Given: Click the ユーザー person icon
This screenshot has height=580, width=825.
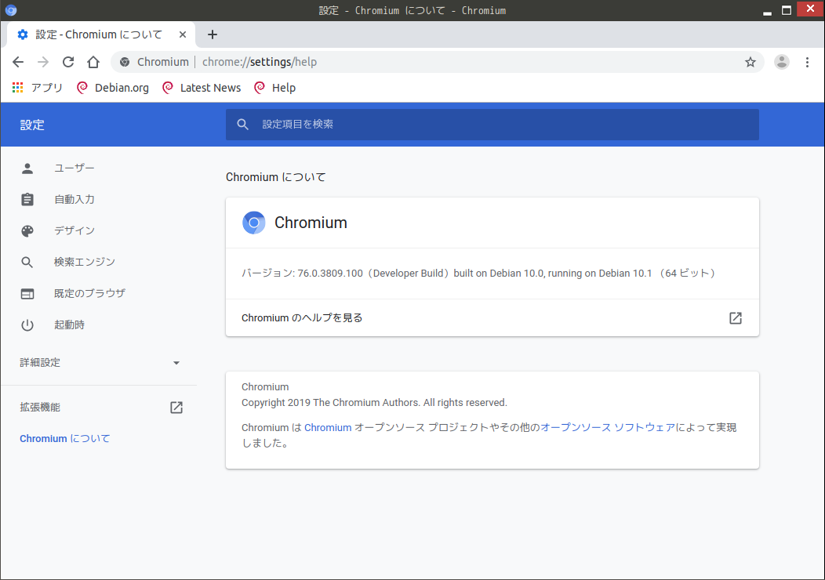Looking at the screenshot, I should [27, 169].
